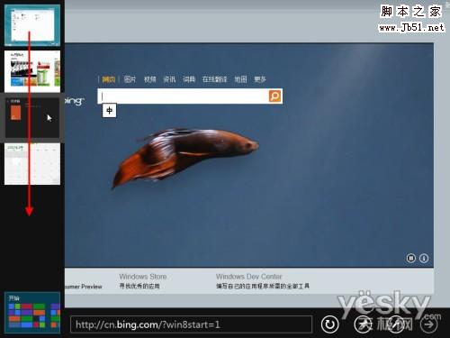
Task: Select the 图片 search tab
Action: point(130,79)
